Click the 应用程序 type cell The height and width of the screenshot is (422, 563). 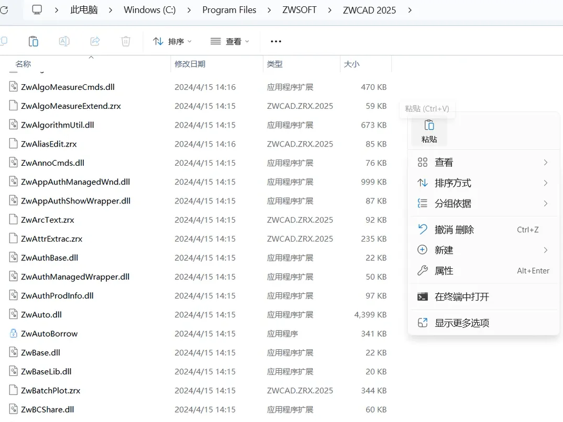click(282, 334)
